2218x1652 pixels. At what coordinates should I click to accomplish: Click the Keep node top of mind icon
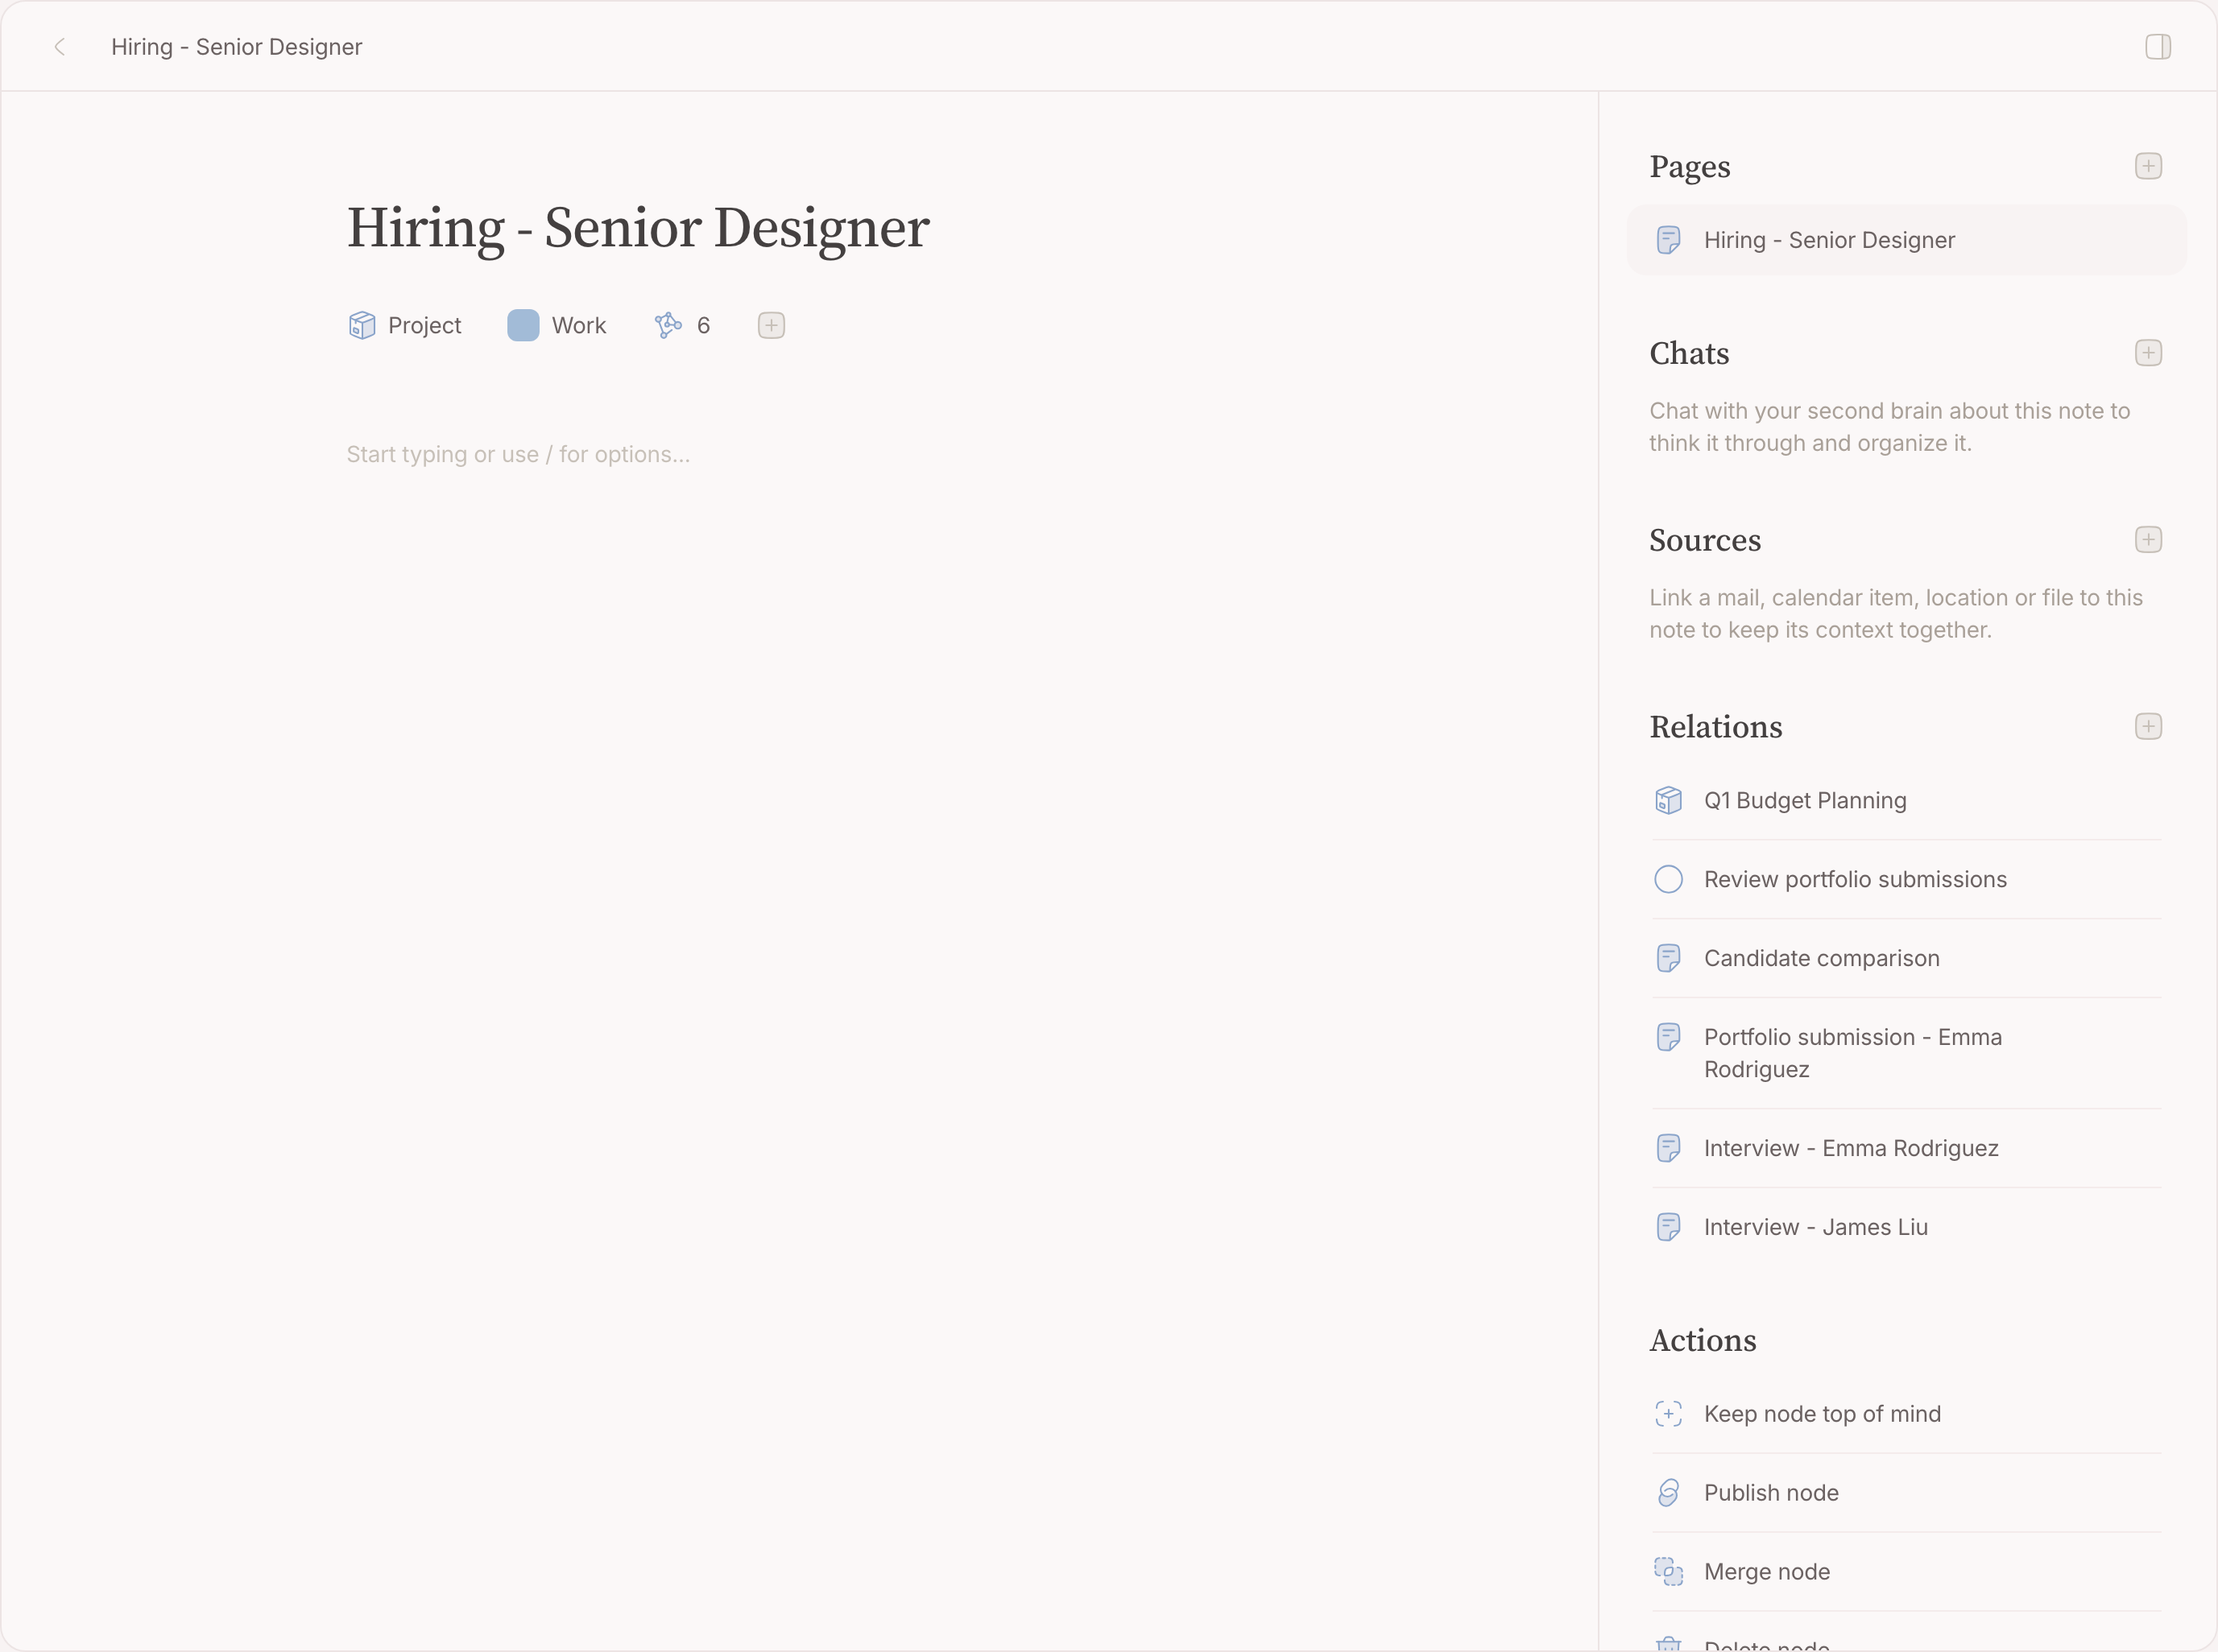pos(1669,1414)
